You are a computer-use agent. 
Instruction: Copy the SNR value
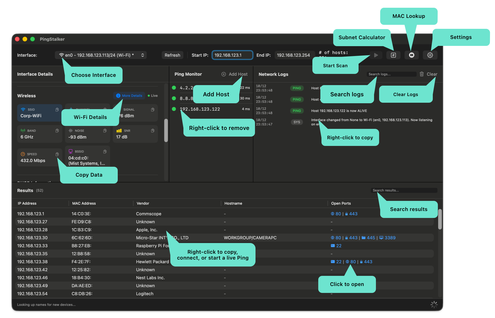click(x=153, y=131)
